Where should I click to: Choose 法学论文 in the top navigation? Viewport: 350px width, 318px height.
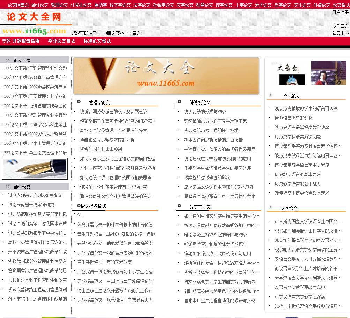[142, 5]
